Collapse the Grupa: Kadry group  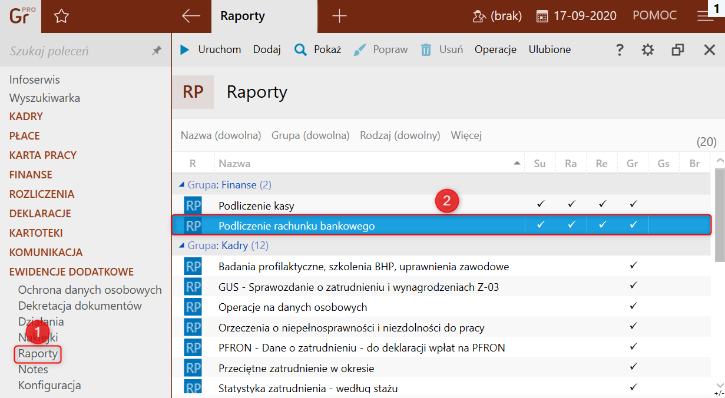181,246
